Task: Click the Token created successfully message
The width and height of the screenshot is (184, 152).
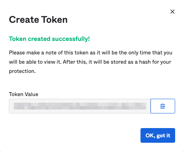Action: [49, 39]
